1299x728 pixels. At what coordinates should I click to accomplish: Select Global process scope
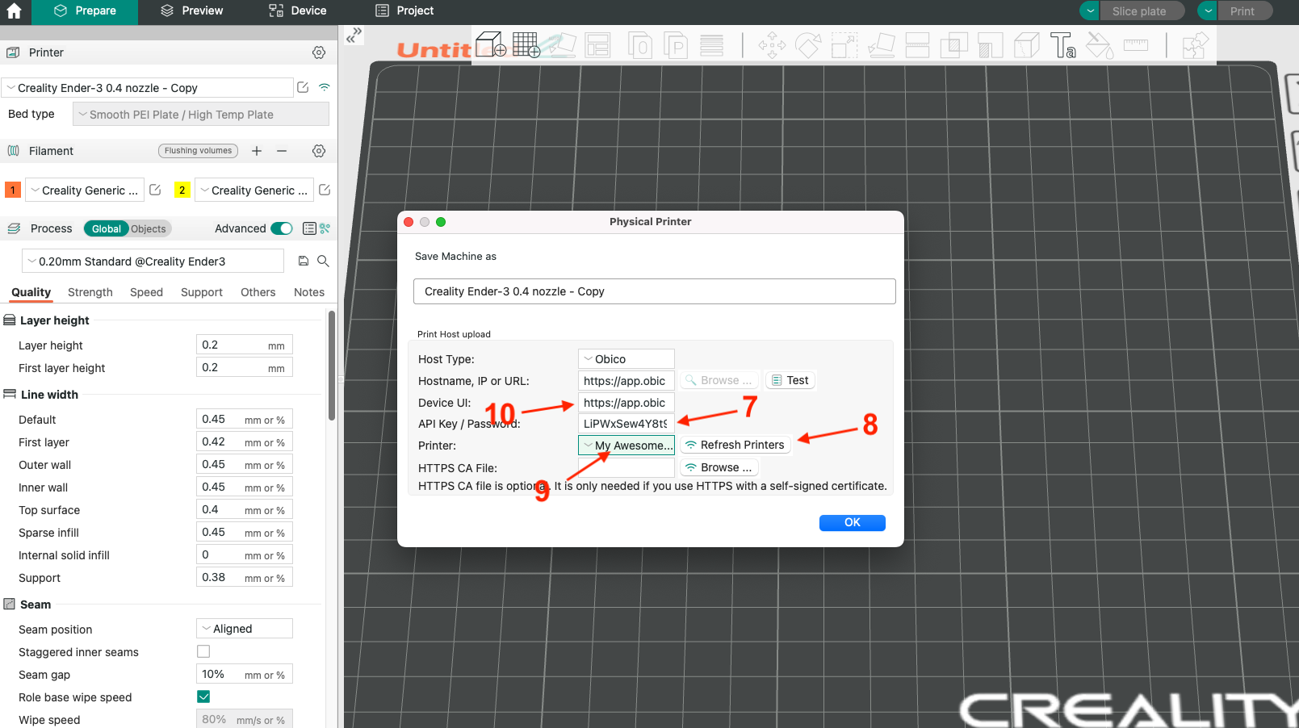(x=106, y=229)
